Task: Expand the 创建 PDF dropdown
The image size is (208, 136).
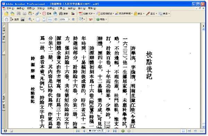Action: (x=94, y=13)
